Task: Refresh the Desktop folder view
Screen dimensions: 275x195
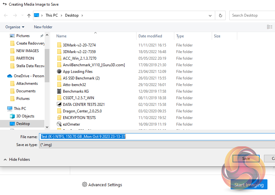Action: coord(221,15)
